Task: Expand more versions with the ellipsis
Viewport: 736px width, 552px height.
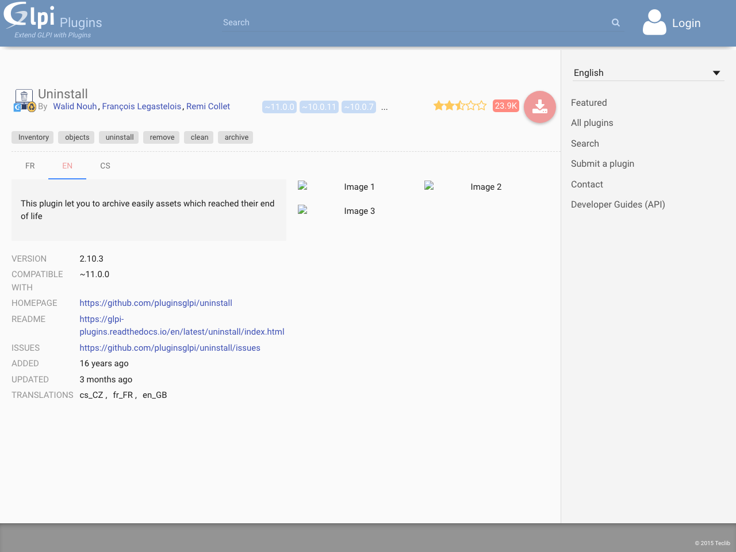Action: pos(384,108)
